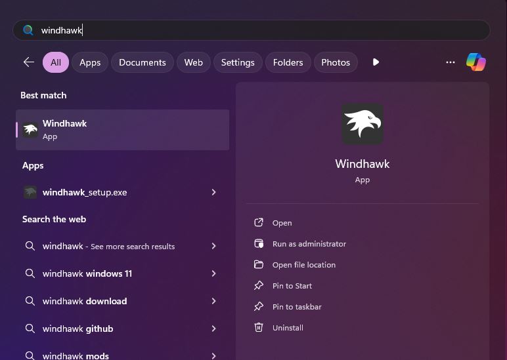Click the play arrow to show more filters
Viewport: 507px width, 360px height.
(x=376, y=62)
